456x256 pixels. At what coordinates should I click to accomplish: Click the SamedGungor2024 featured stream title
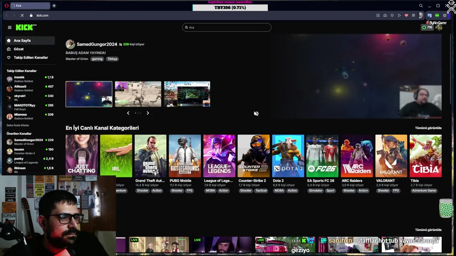pyautogui.click(x=85, y=53)
